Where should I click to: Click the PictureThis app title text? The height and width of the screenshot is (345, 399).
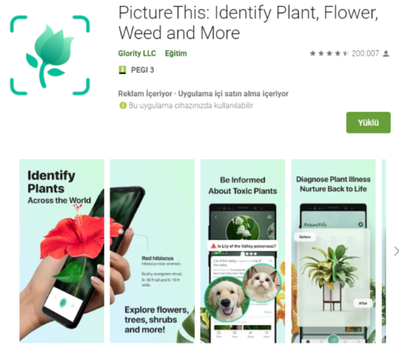coord(248,22)
